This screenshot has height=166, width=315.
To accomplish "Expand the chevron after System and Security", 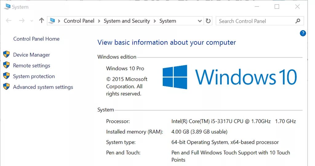I will point(155,21).
